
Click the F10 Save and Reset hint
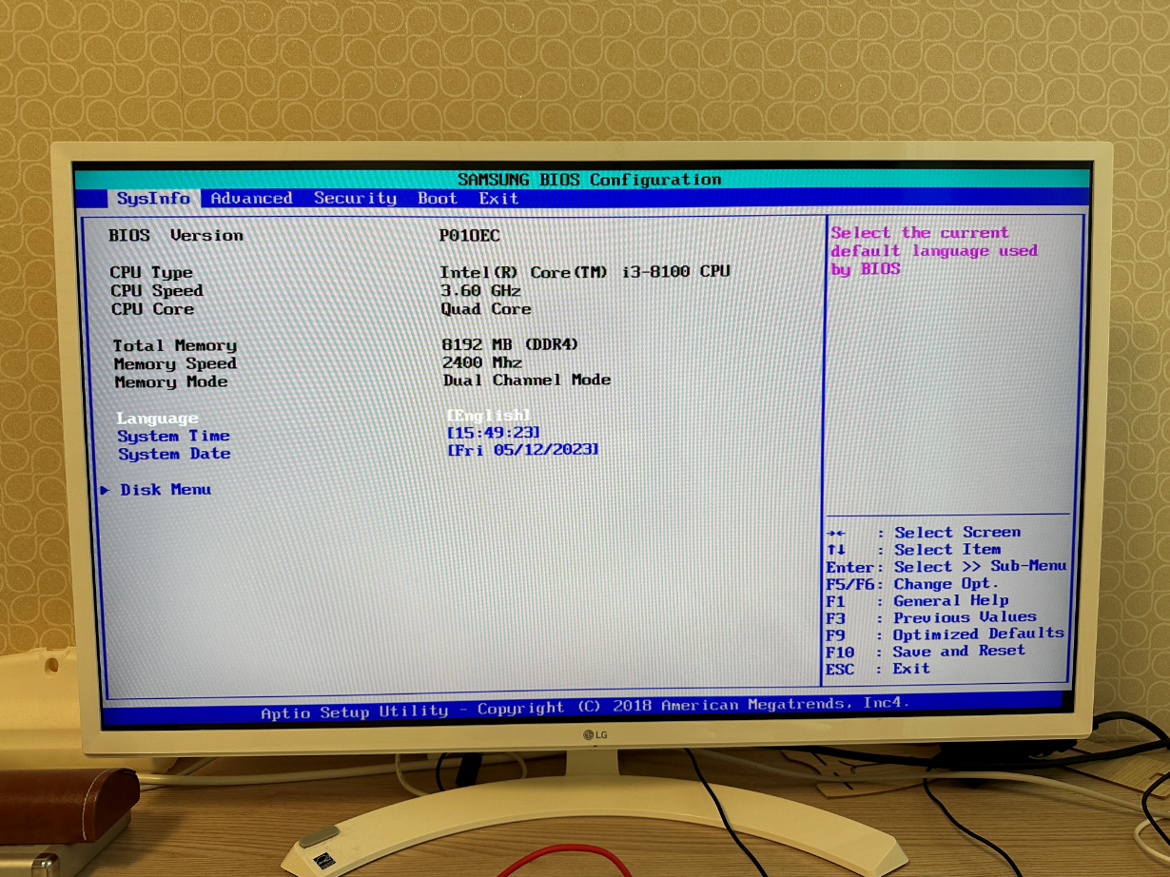(x=926, y=652)
